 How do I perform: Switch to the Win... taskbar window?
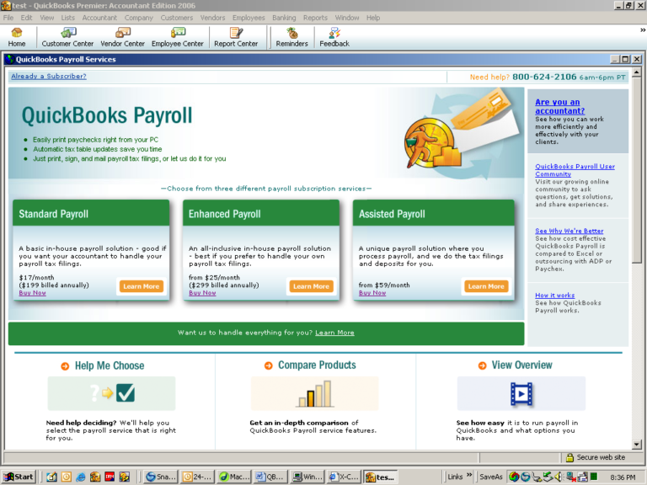pos(307,477)
